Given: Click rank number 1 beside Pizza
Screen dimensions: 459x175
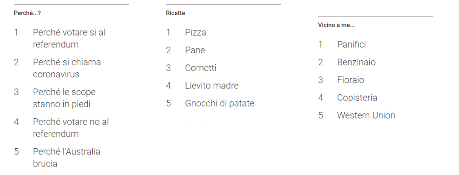Looking at the screenshot, I should coord(168,32).
